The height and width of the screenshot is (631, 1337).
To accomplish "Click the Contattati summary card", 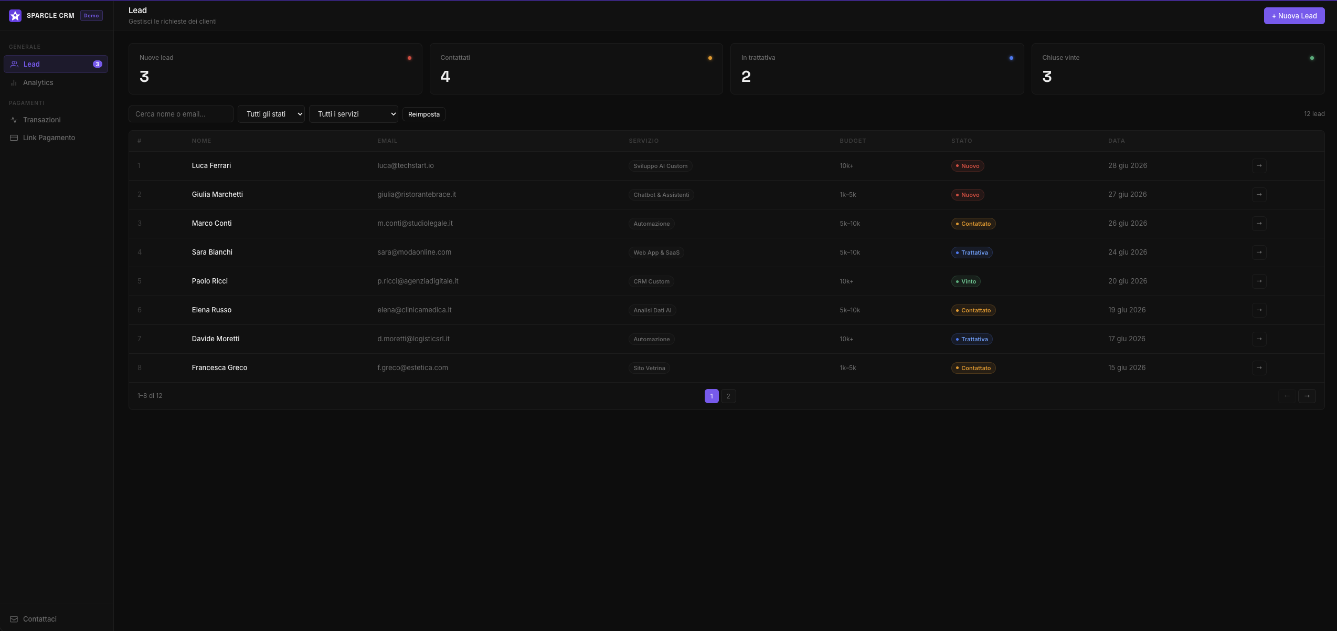I will (x=576, y=69).
